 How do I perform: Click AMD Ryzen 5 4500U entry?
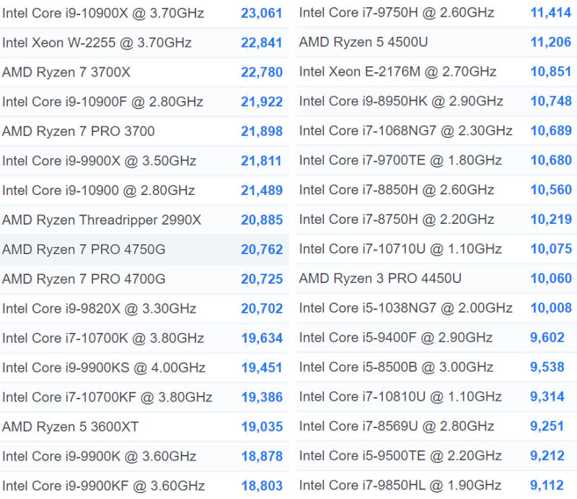(364, 42)
